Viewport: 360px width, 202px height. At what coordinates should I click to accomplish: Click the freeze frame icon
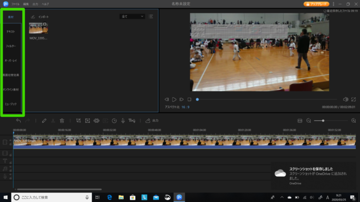105,121
